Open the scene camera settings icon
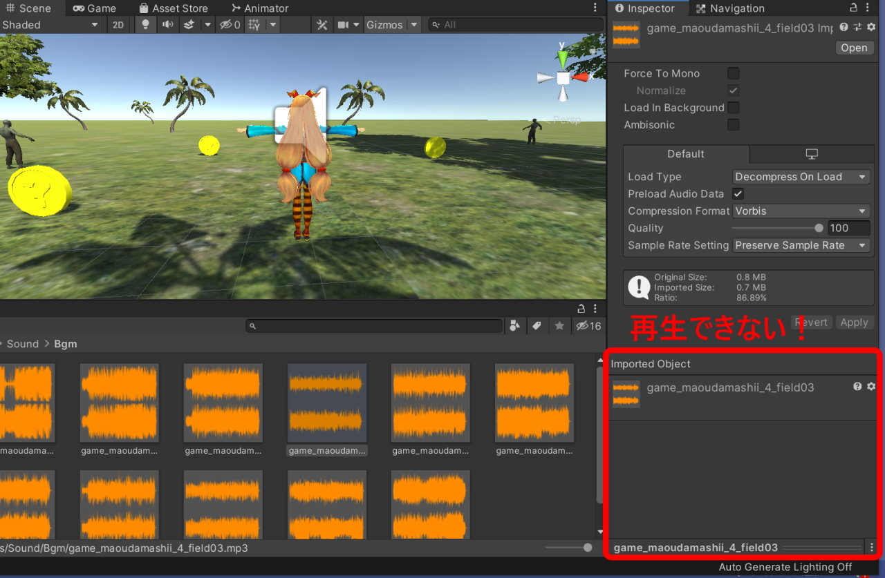885x578 pixels. click(x=343, y=24)
